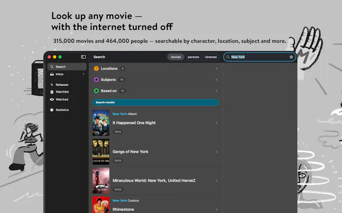This screenshot has width=342, height=213.
Task: Click the Search results header bar
Action: (156, 102)
